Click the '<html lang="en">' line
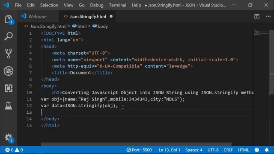Viewport: 274px width, 154px height. [62, 40]
